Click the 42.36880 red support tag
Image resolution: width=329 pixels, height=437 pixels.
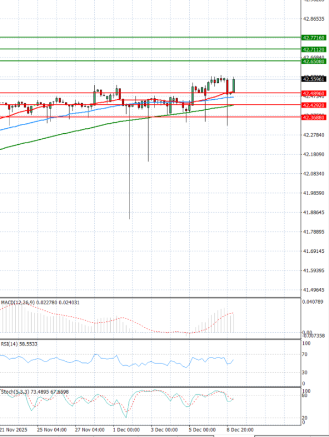(x=314, y=117)
